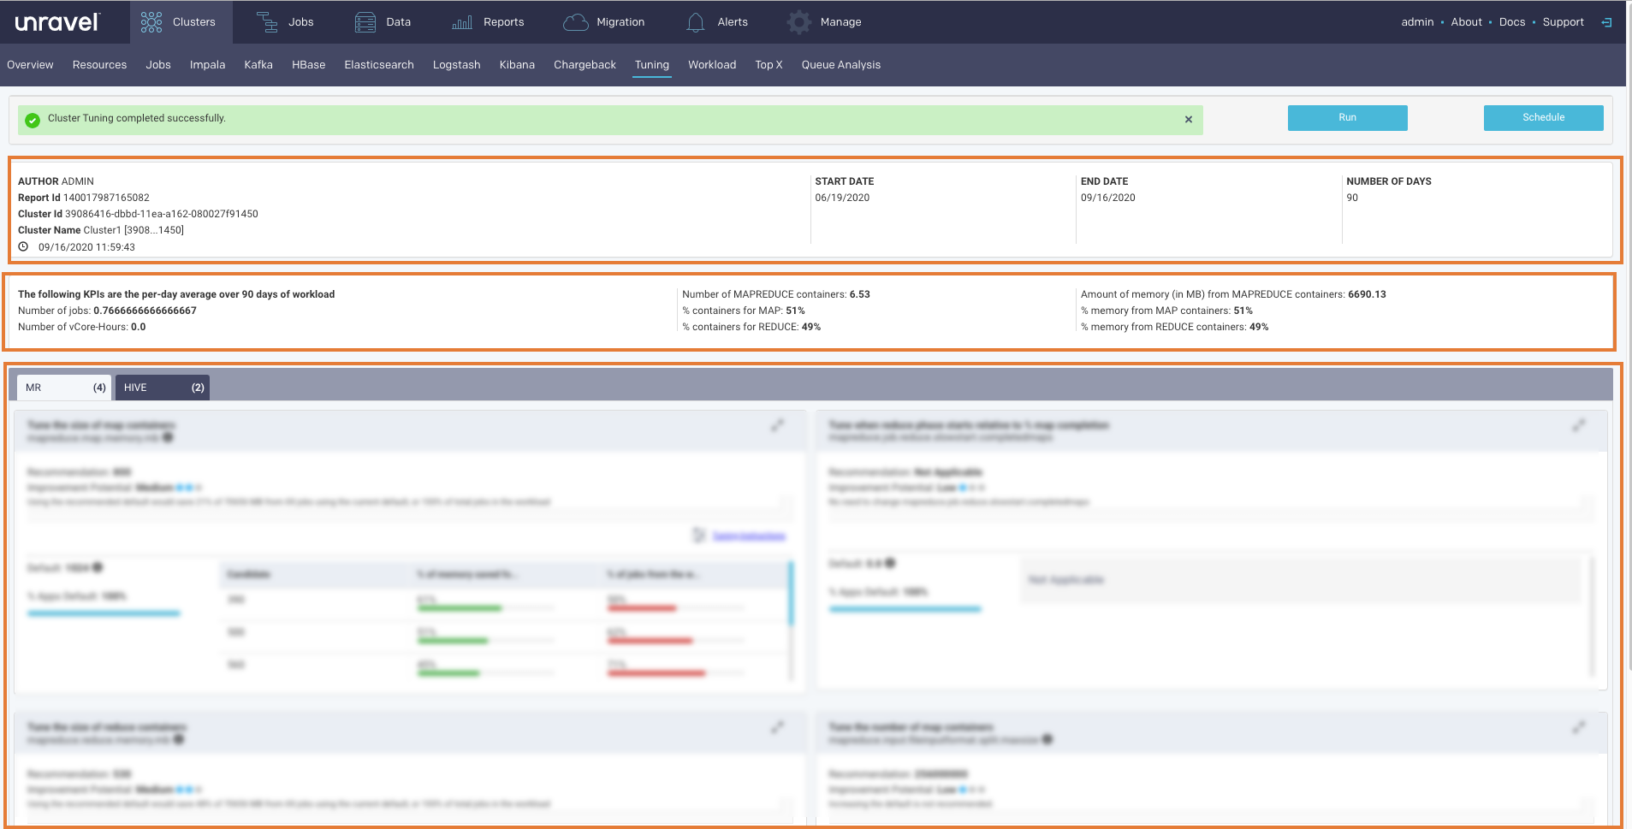The width and height of the screenshot is (1632, 829).
Task: Click the Schedule button
Action: click(x=1543, y=118)
